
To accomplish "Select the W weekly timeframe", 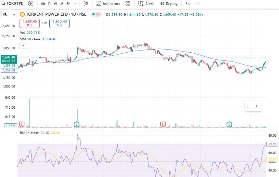I will pyautogui.click(x=55, y=4).
